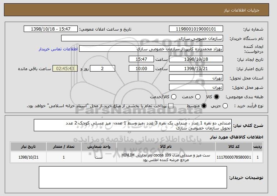
Task: Click the buyer organization name field
Action: click(142, 38)
